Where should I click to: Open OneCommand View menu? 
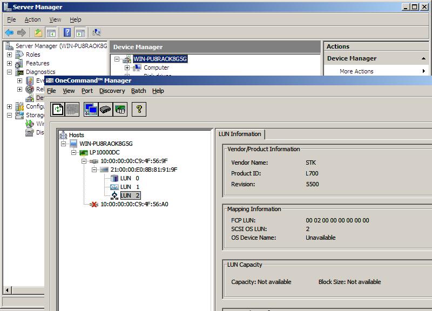(x=69, y=91)
